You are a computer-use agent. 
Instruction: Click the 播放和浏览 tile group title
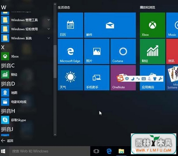pyautogui.click(x=147, y=7)
